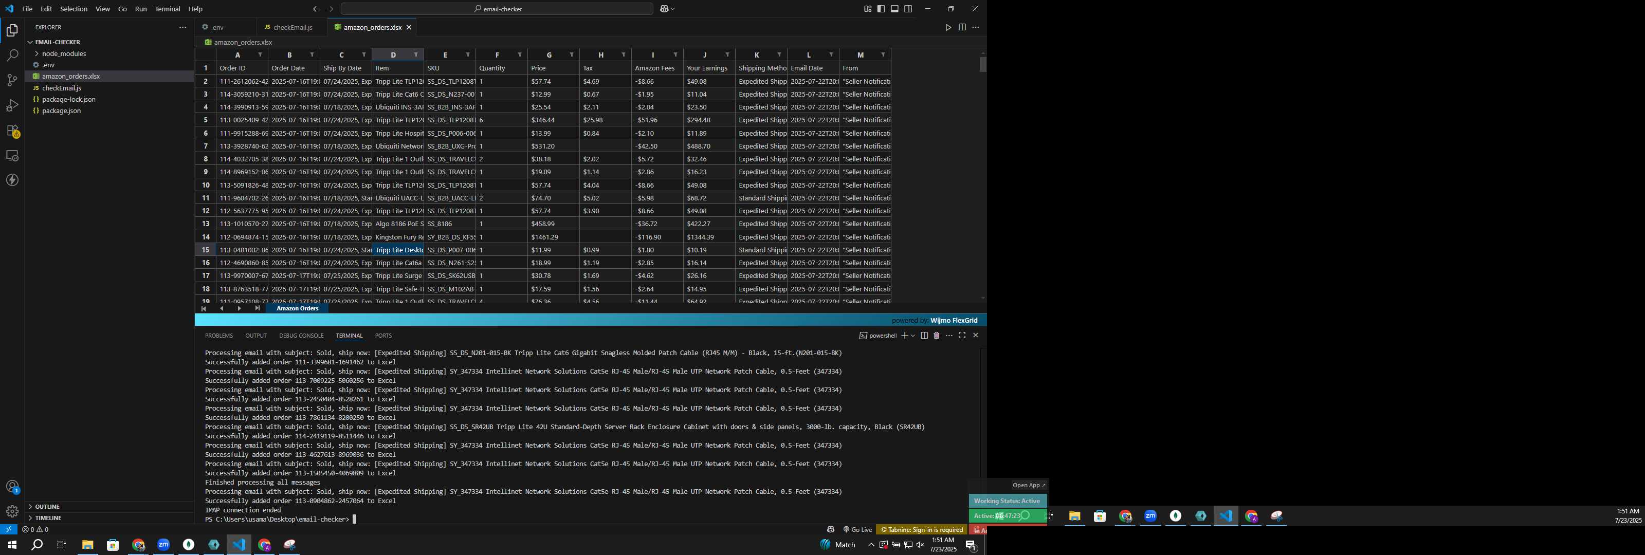Open the Selection menu
1645x555 pixels.
[74, 9]
